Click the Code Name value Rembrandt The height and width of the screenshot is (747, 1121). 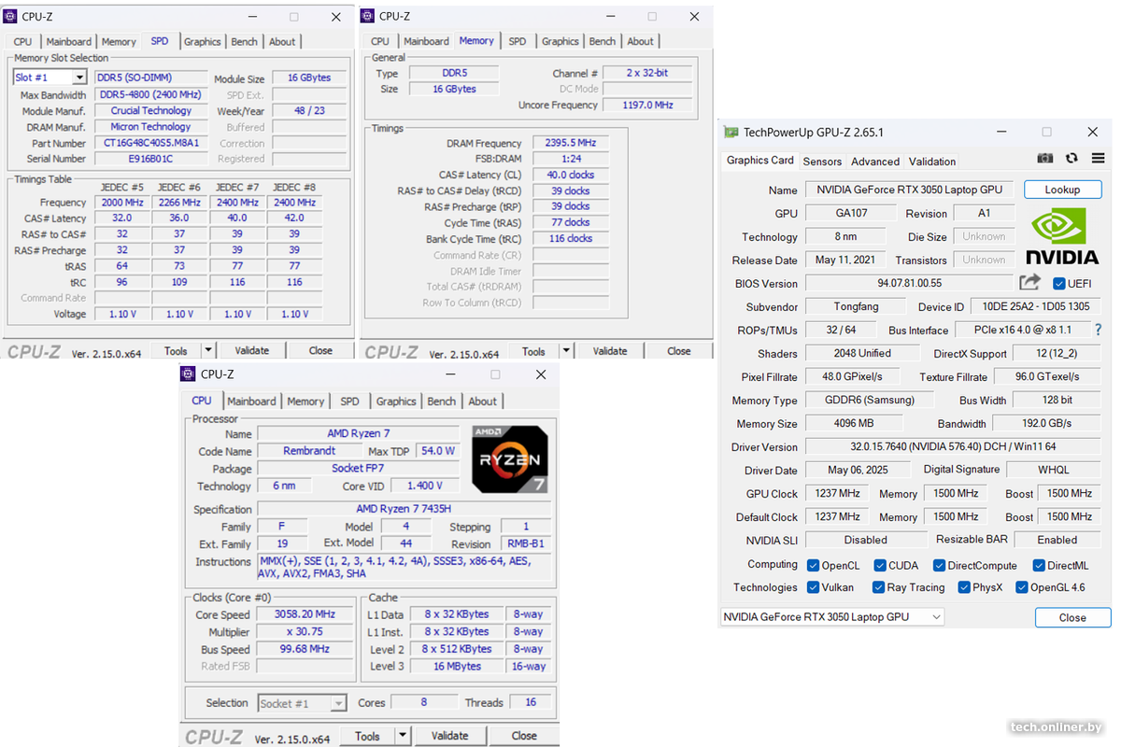click(309, 451)
